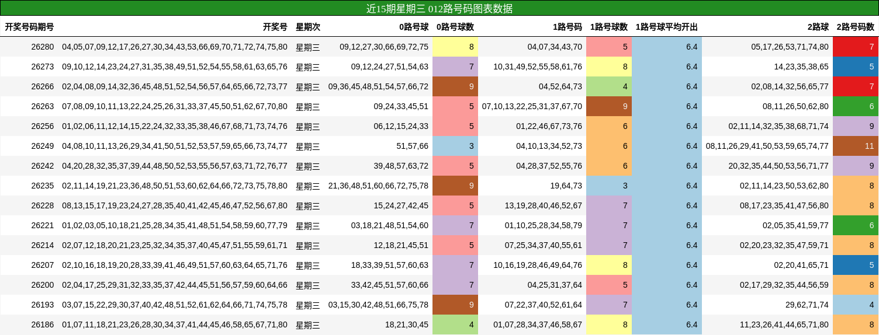Click the 开奖号 column header

(275, 27)
